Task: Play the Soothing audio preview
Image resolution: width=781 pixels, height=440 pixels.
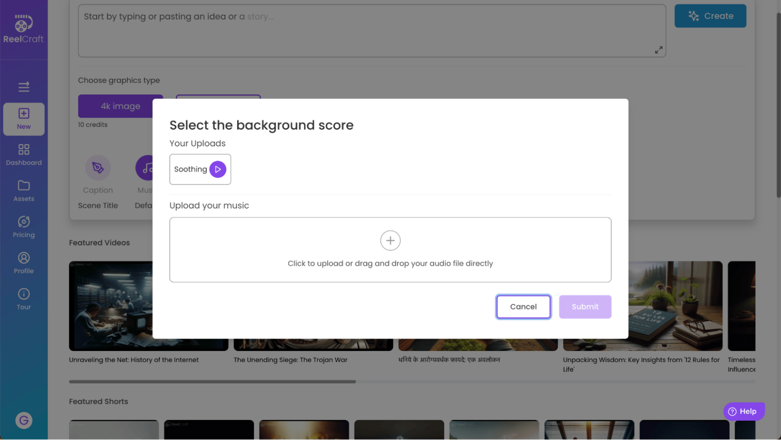Action: (x=218, y=169)
